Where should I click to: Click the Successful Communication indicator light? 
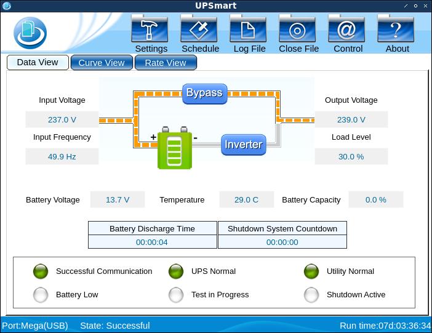(x=41, y=271)
